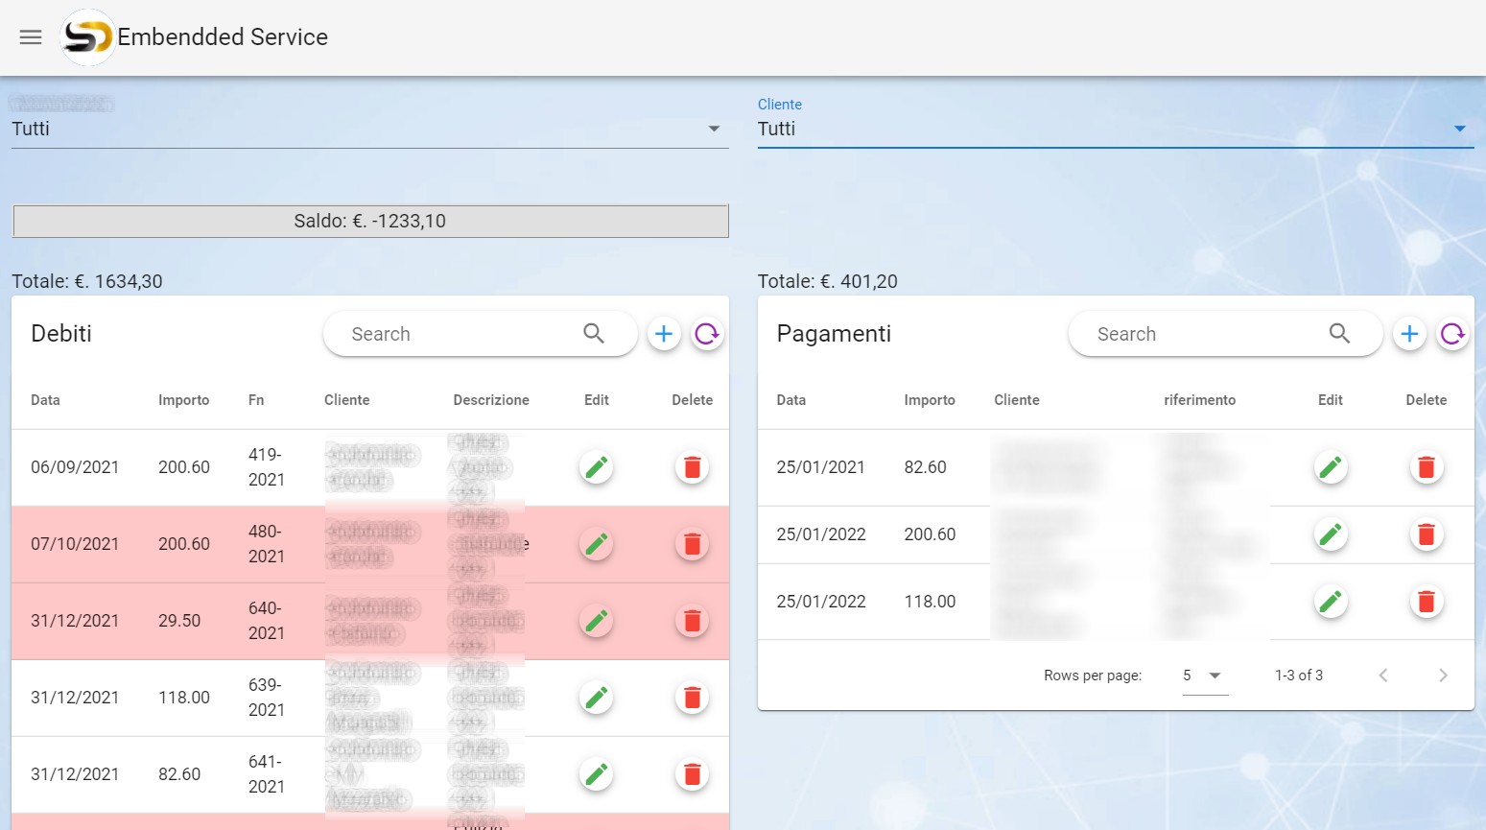Edit the debit row Fn 639-2021
The width and height of the screenshot is (1486, 830).
point(597,698)
